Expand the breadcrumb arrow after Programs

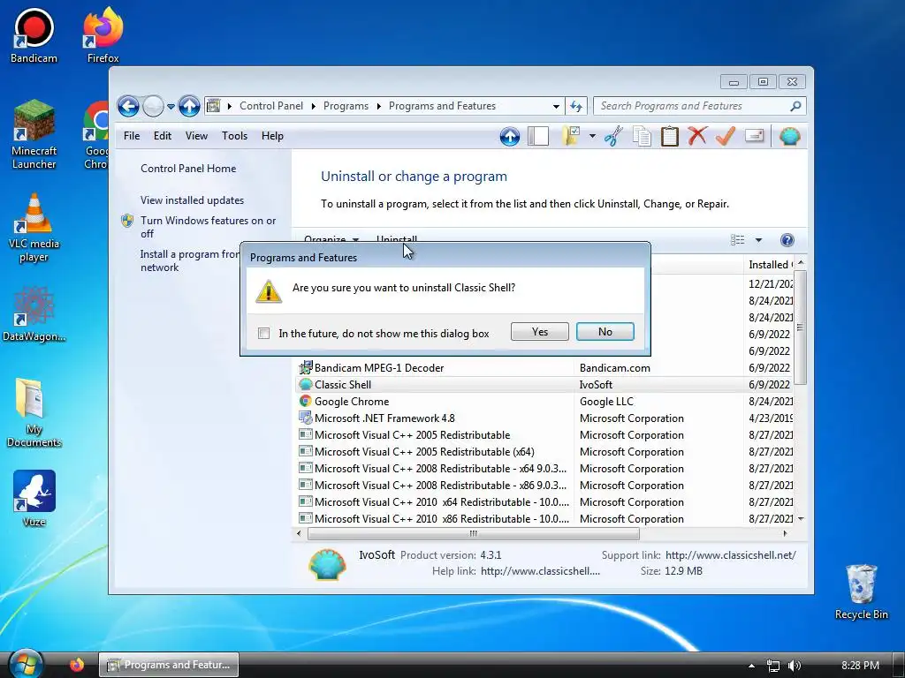coord(378,106)
